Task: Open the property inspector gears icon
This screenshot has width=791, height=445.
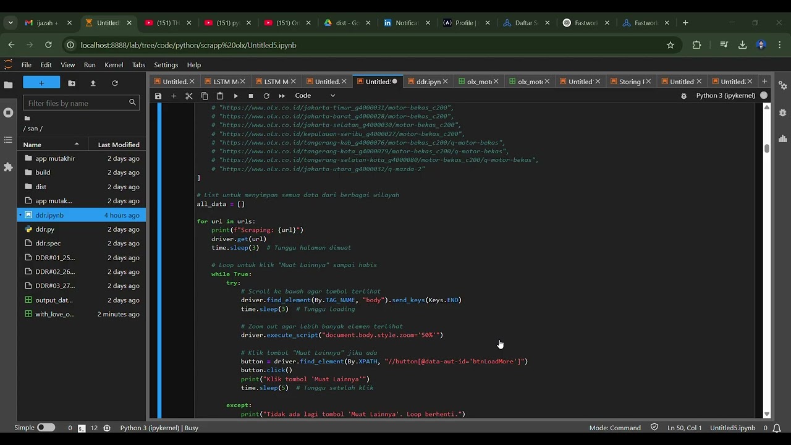Action: pyautogui.click(x=782, y=85)
